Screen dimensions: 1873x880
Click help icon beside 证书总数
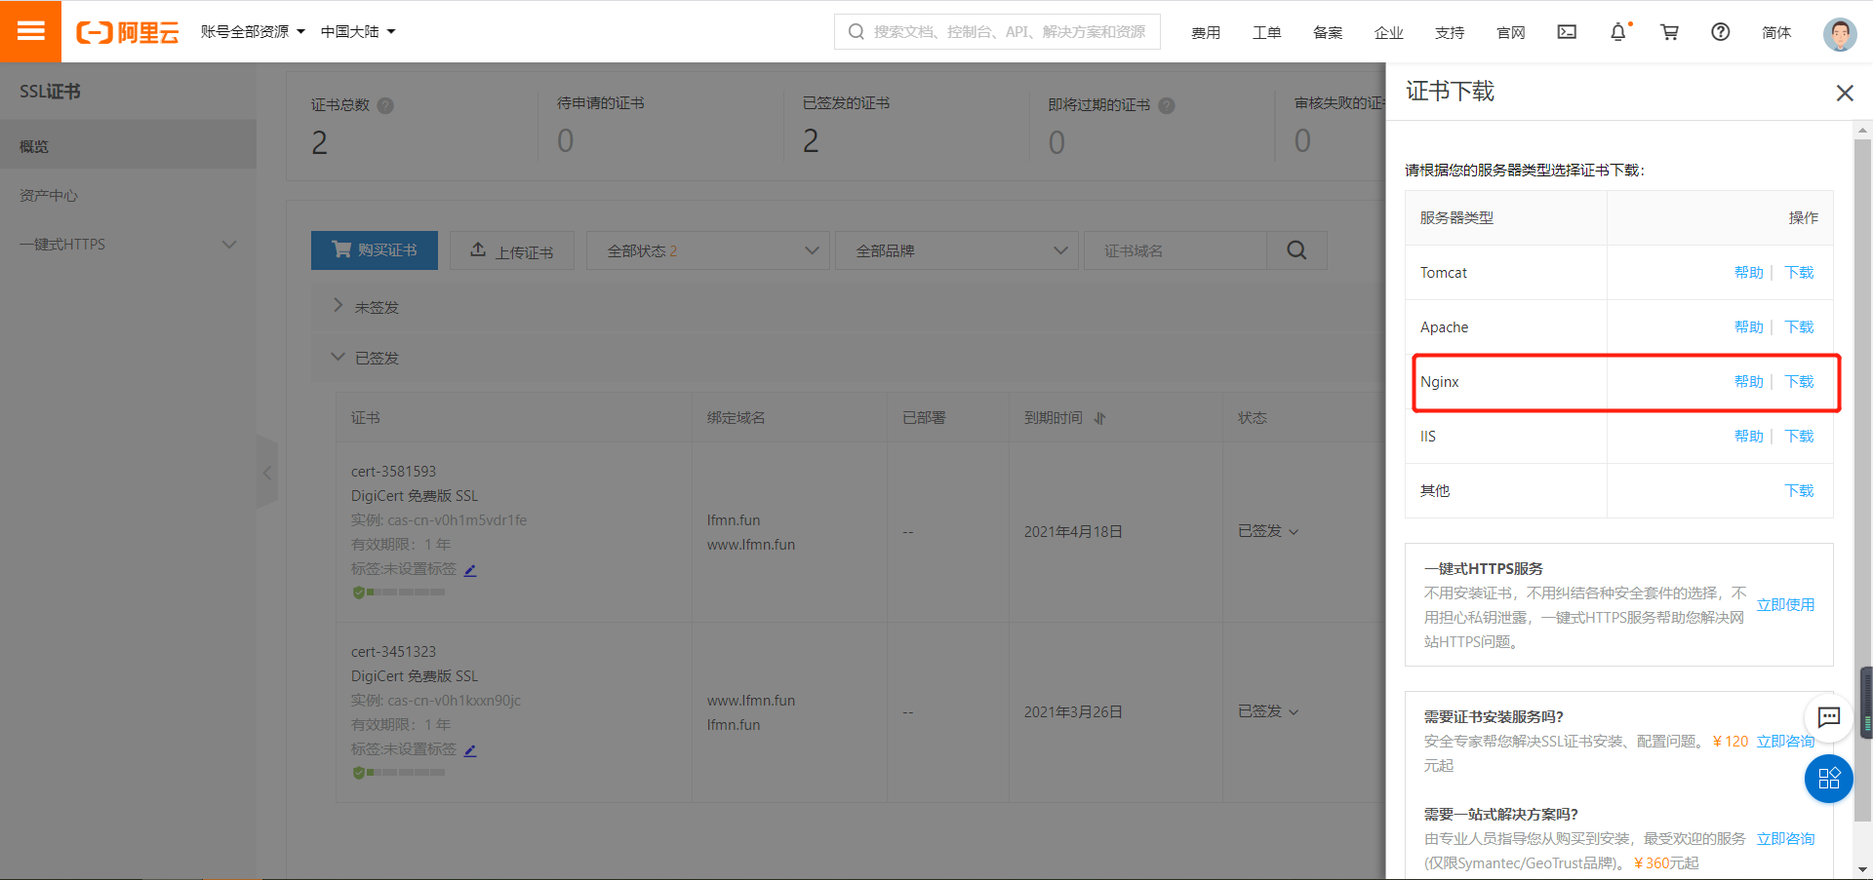(385, 105)
